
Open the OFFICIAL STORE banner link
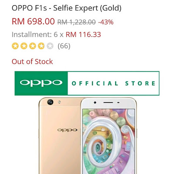(x=114, y=84)
